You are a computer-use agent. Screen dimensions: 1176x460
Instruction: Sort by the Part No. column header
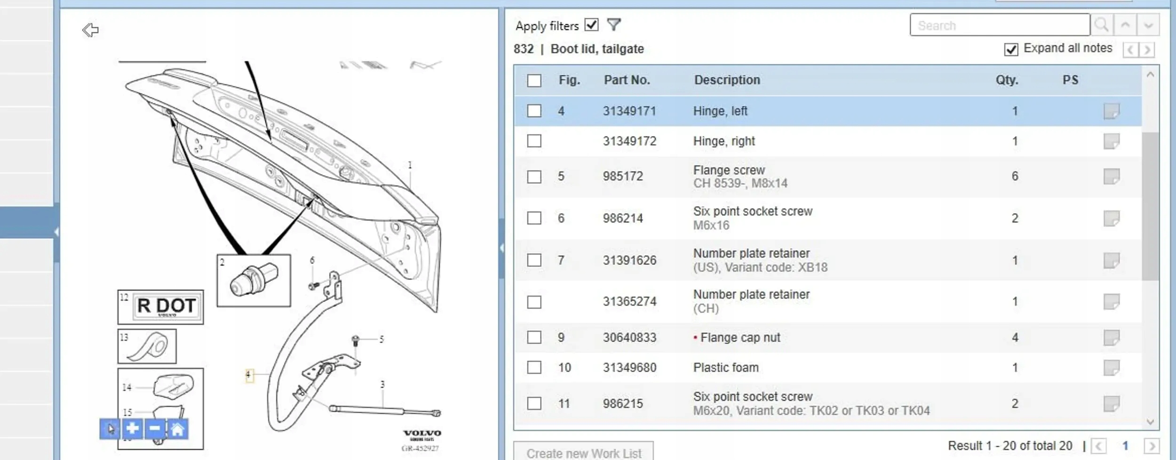pos(627,80)
